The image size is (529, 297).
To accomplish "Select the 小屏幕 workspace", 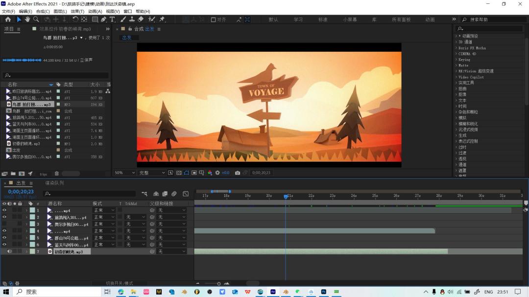I will (x=350, y=20).
